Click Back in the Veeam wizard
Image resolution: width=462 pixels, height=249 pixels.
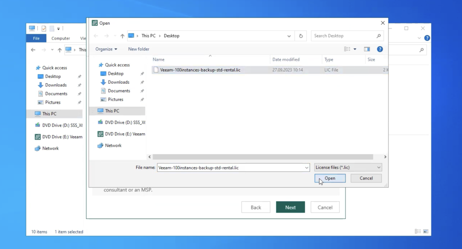[256, 207]
